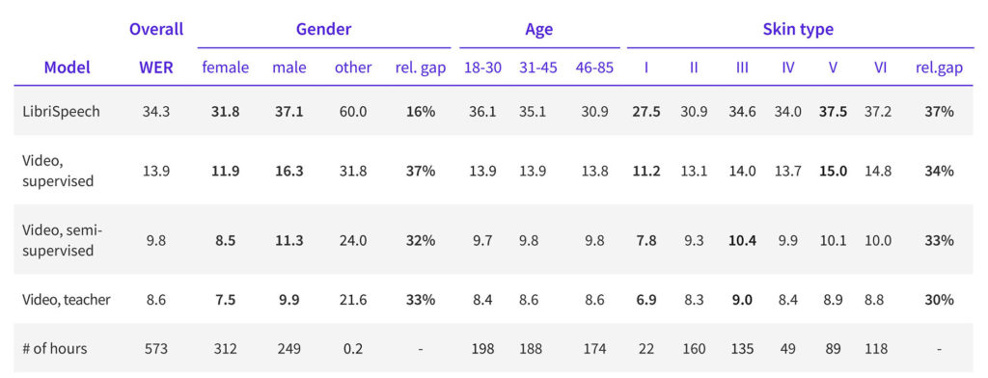Select the 46-85 age column header
The width and height of the screenshot is (988, 378).
click(594, 67)
